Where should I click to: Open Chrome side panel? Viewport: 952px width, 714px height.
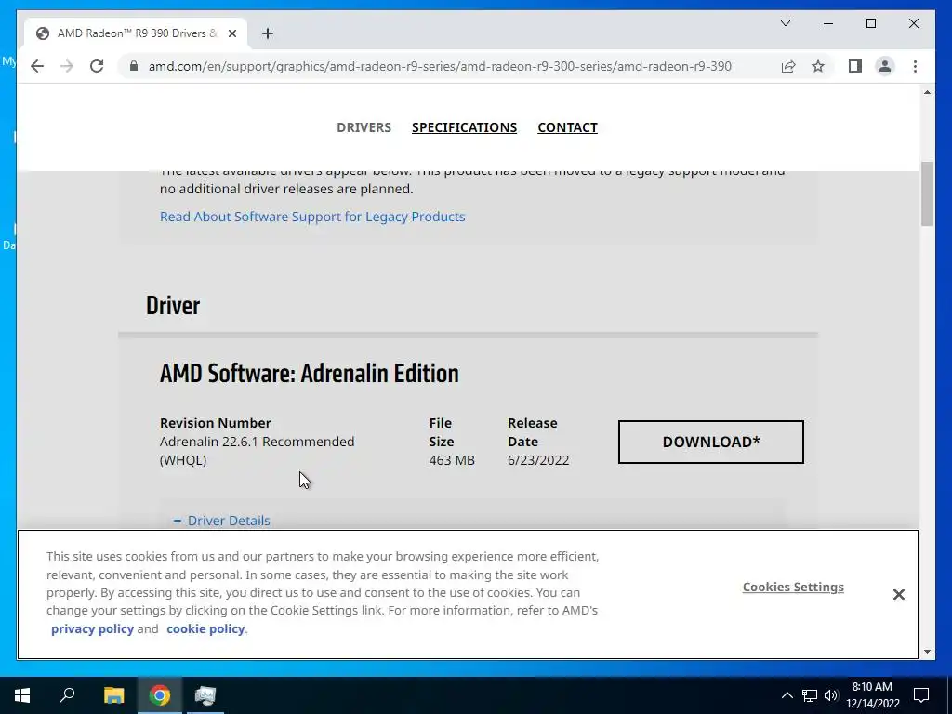855,66
